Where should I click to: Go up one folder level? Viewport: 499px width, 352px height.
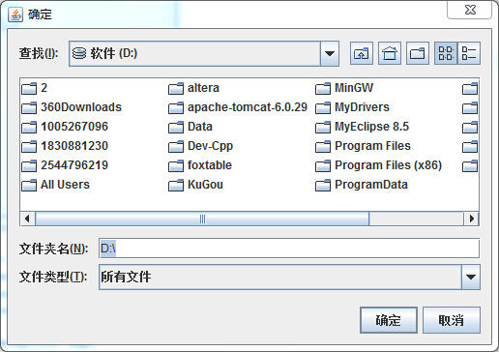(362, 53)
